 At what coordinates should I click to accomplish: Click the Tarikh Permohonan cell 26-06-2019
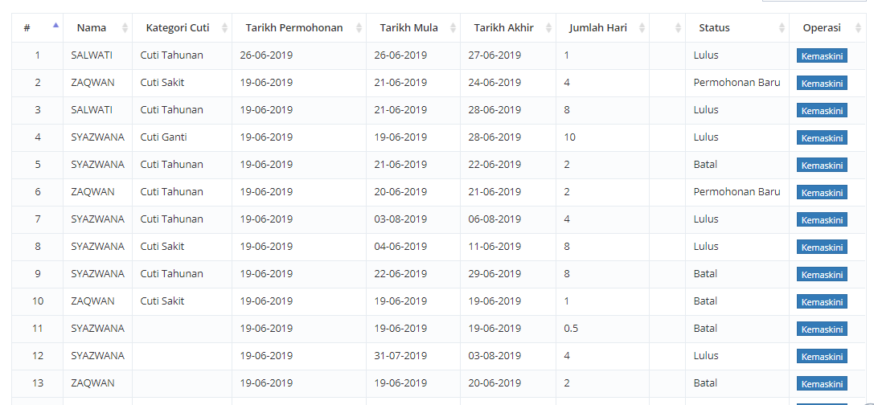266,55
